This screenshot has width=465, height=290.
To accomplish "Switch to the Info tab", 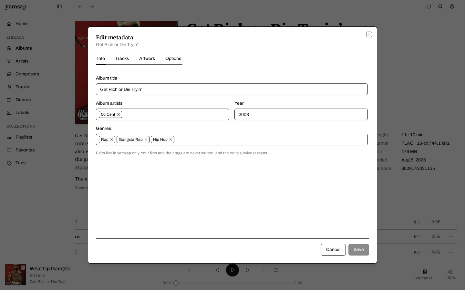I will [x=101, y=59].
